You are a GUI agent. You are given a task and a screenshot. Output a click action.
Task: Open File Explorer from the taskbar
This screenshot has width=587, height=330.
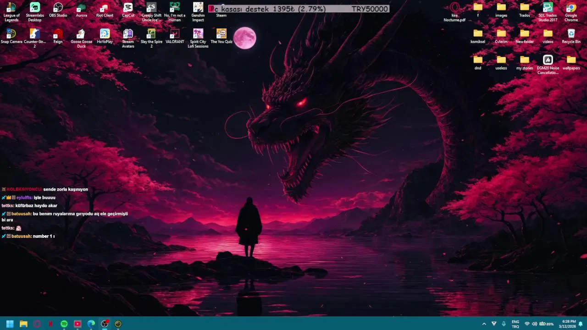(x=23, y=324)
